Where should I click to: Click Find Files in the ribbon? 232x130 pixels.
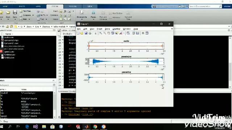tap(25, 11)
